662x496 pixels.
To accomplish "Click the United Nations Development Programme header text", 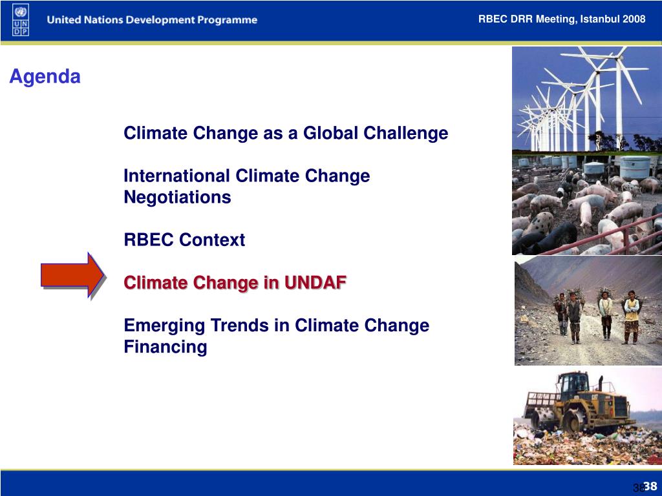I will [152, 20].
